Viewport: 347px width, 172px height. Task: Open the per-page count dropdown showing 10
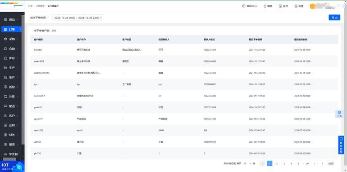click(247, 163)
